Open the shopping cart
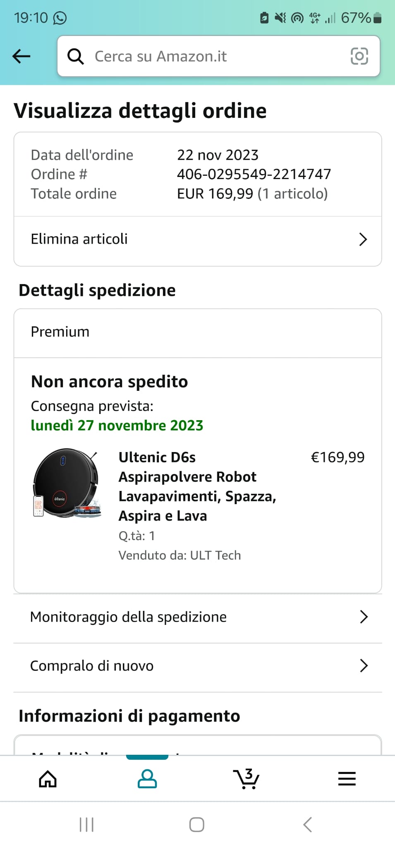395x847 pixels. [x=247, y=779]
